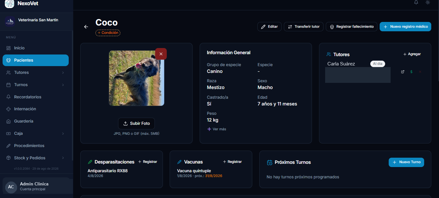Toggle the light theme sun icon
Screen dimensions: 439x198
(428, 2)
